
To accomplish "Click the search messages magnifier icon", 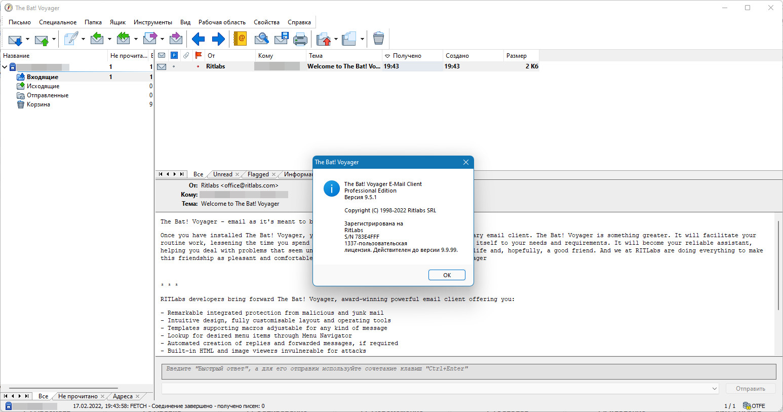I will coord(261,39).
